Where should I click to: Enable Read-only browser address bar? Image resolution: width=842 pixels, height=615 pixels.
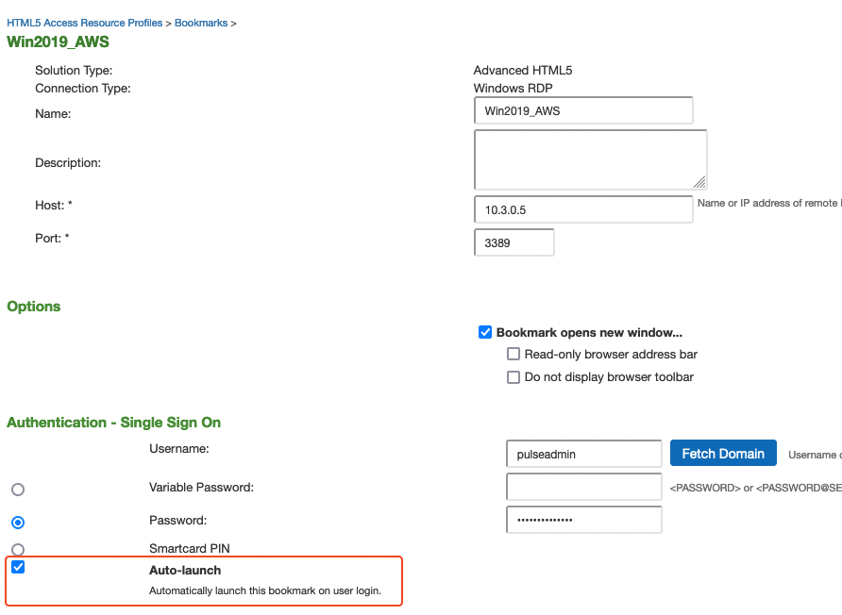514,354
